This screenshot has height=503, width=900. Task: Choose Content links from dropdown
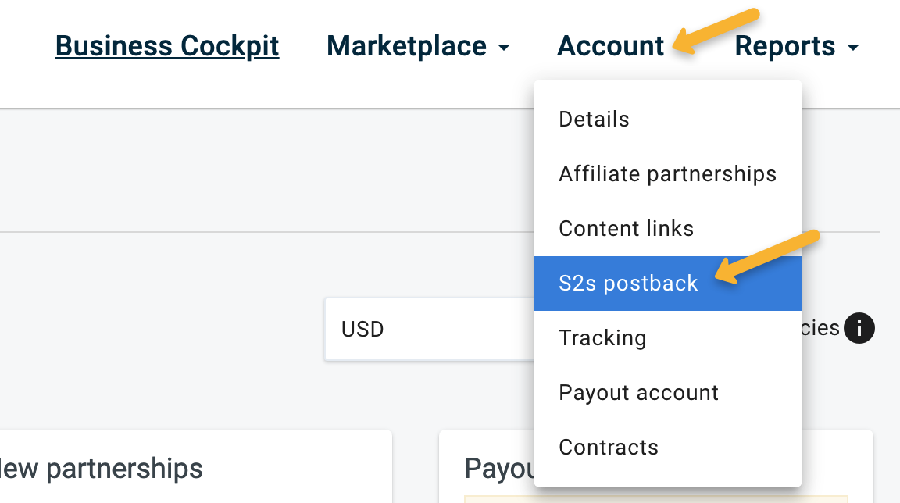coord(626,229)
